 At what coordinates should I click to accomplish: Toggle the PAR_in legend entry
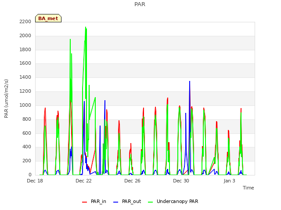tap(94, 201)
